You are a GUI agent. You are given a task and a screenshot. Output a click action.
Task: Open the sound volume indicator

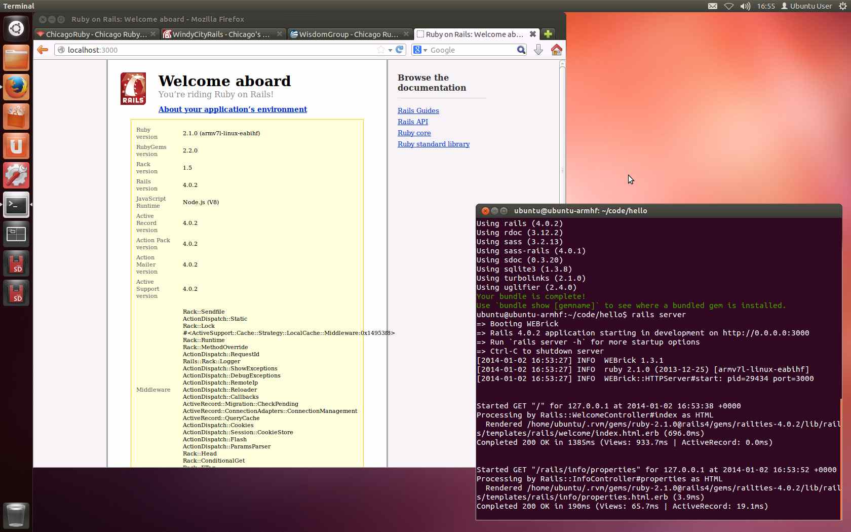[x=745, y=6]
